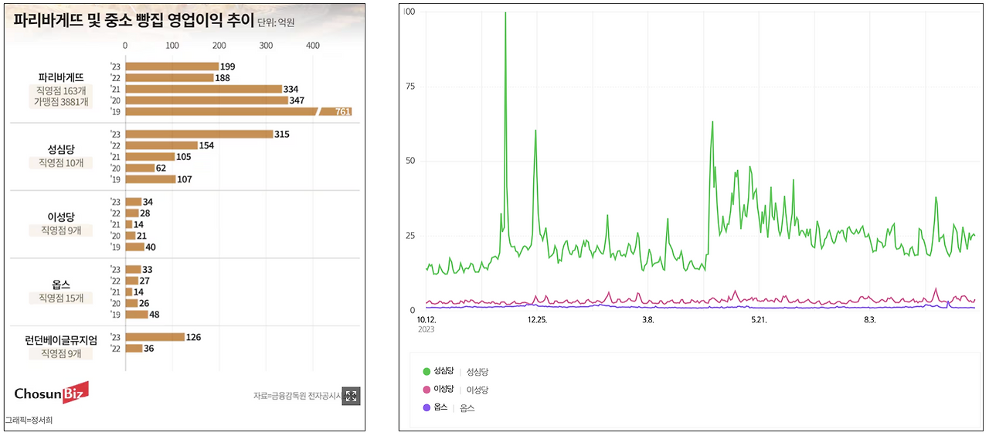989x436 pixels.
Task: Click the 300 tick on the bar chart axis
Action: tap(266, 46)
